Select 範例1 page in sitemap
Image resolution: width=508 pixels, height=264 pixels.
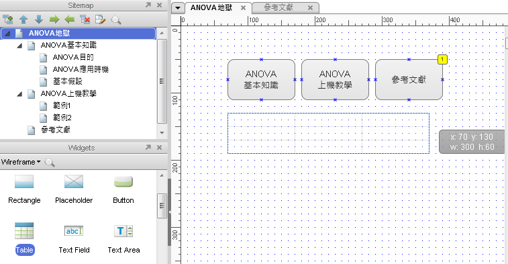click(62, 105)
